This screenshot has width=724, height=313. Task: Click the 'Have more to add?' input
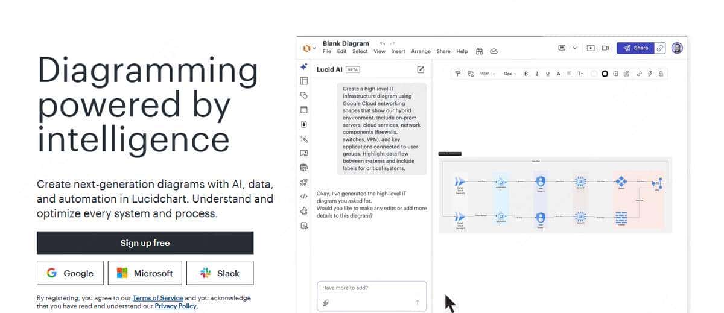pyautogui.click(x=372, y=296)
